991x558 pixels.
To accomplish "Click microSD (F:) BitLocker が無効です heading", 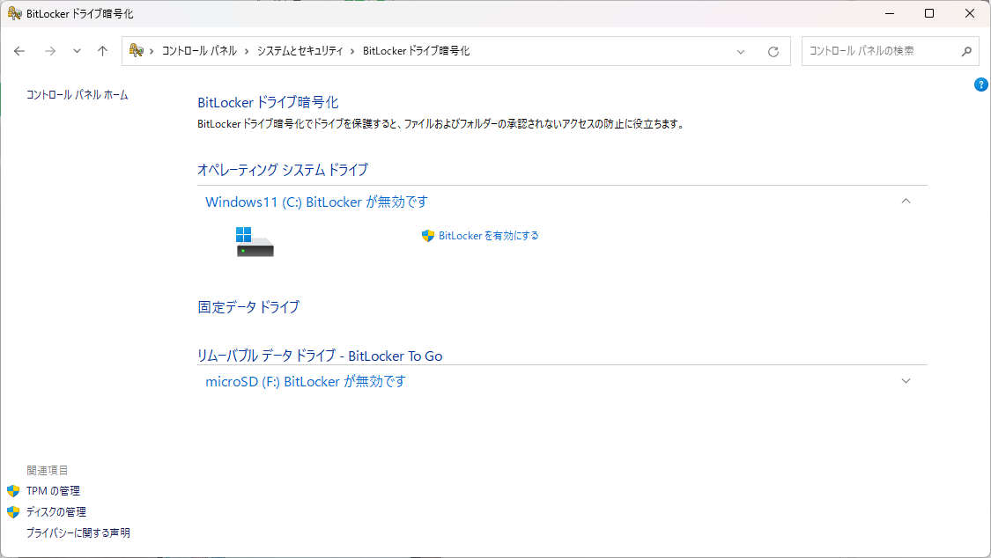I will (306, 382).
